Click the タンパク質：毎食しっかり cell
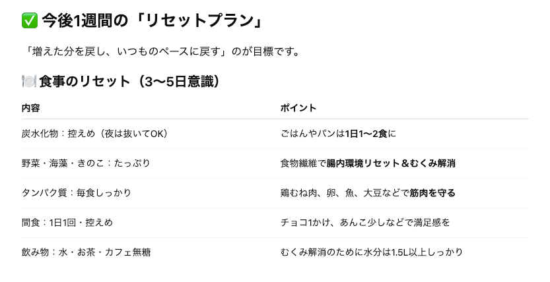Image resolution: width=550 pixels, height=282 pixels. click(x=77, y=193)
